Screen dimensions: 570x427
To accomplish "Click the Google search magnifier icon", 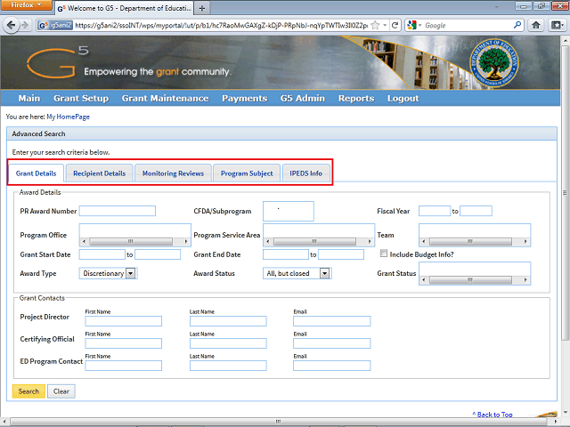I will [517, 25].
